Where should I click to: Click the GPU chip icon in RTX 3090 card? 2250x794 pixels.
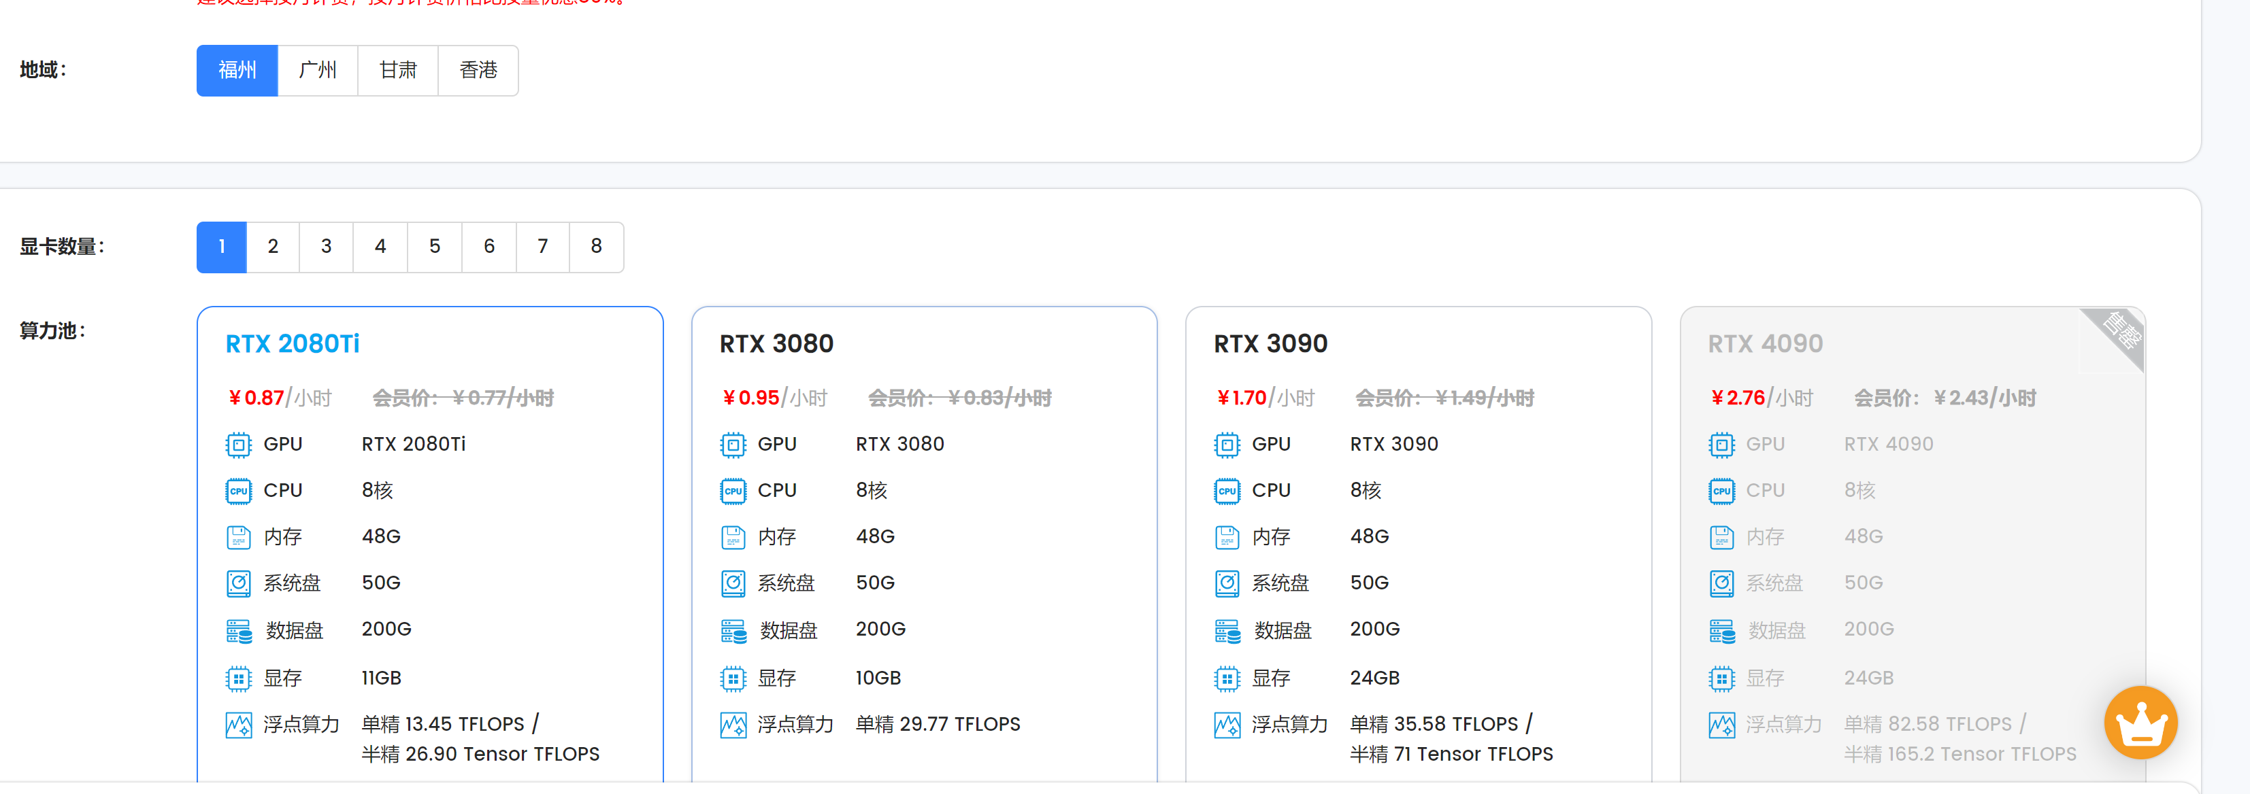[1227, 445]
